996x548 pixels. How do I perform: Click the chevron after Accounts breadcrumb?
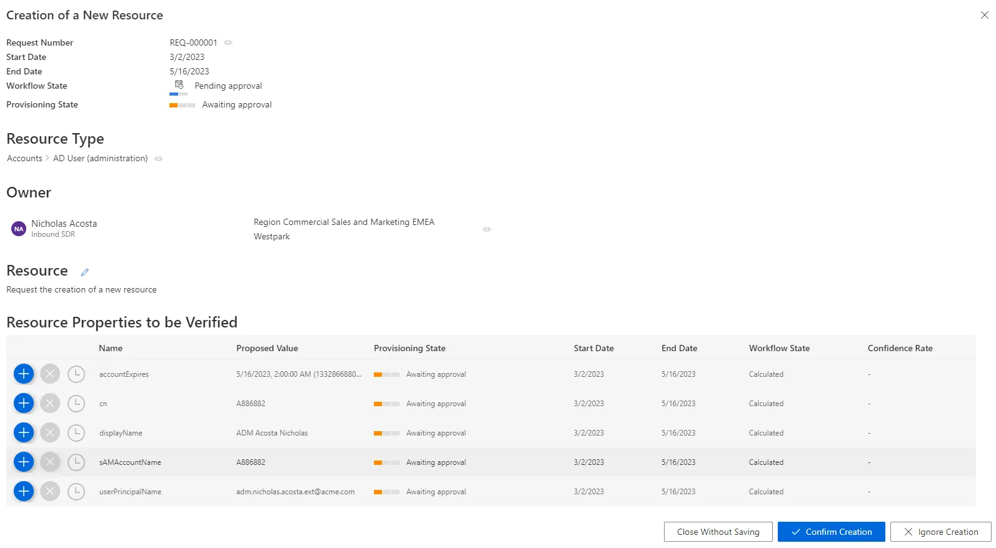pos(48,158)
